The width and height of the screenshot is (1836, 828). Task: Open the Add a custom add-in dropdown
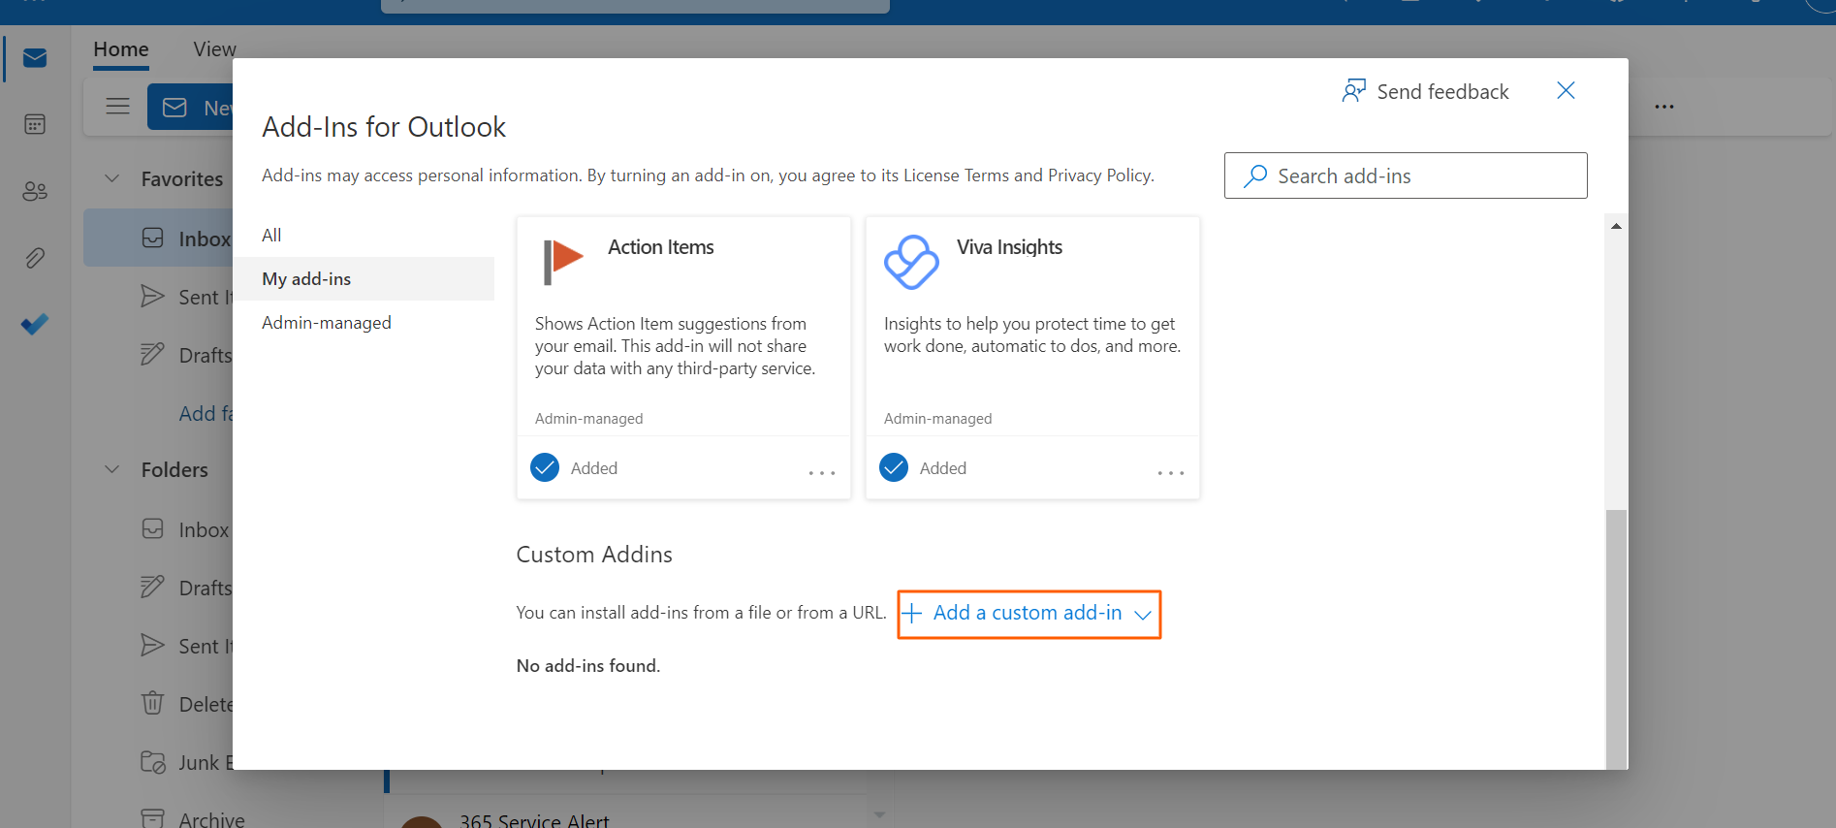pyautogui.click(x=1029, y=614)
